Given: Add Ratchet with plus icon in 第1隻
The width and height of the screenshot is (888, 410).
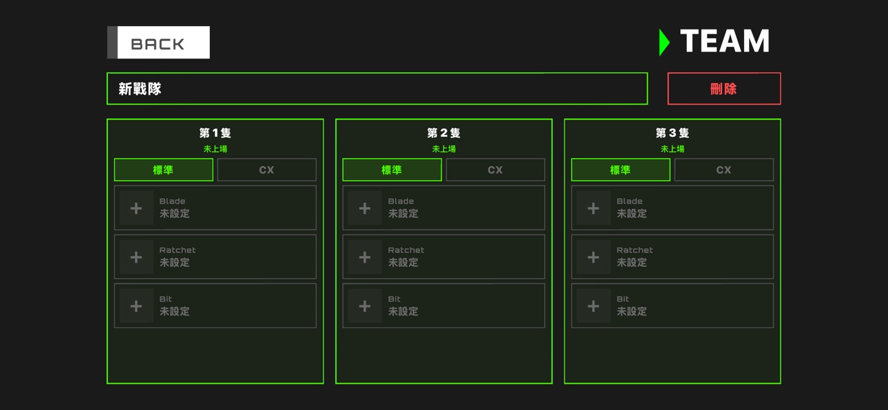Looking at the screenshot, I should [136, 257].
